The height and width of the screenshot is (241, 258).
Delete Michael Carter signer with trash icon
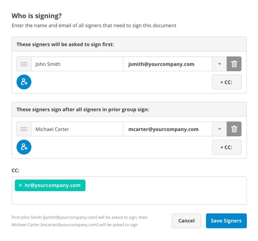click(x=234, y=129)
